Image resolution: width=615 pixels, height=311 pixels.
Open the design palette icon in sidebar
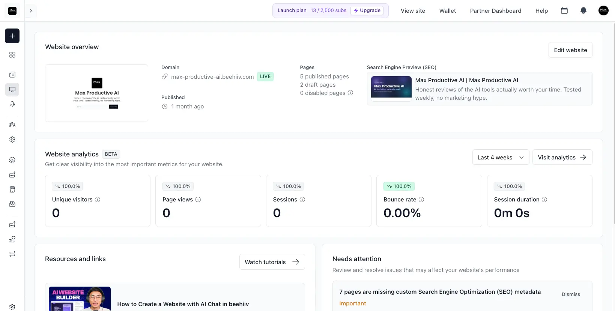12,160
